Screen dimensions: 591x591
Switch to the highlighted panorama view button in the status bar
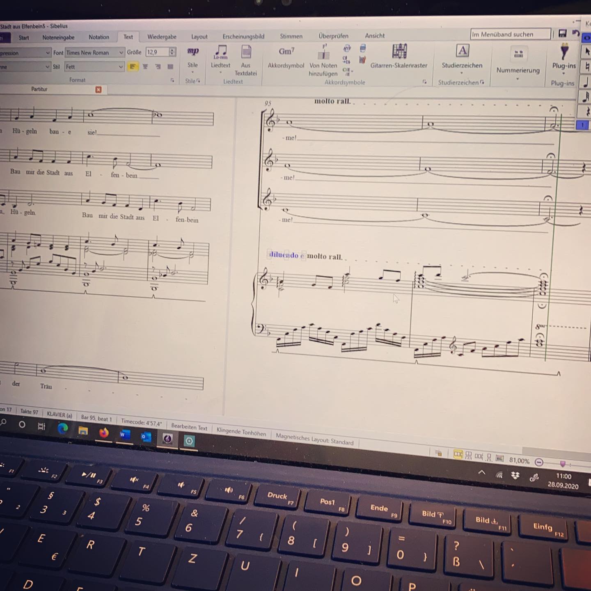pyautogui.click(x=458, y=454)
